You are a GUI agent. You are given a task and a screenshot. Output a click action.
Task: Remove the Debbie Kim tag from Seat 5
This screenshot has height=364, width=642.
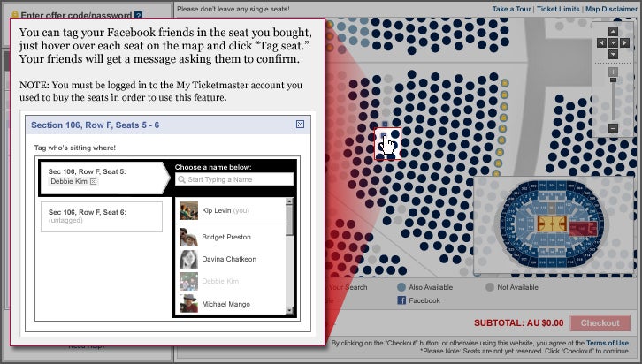click(93, 181)
